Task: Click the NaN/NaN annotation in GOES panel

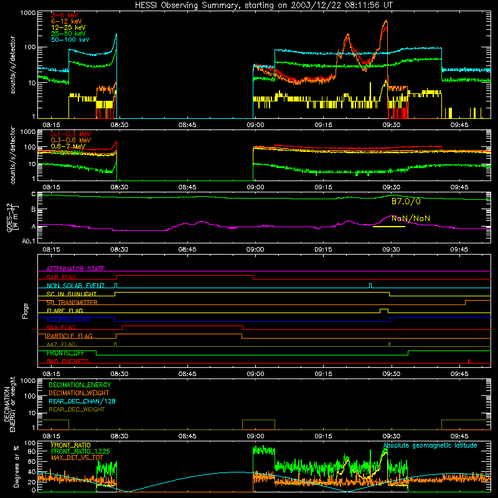Action: [411, 218]
